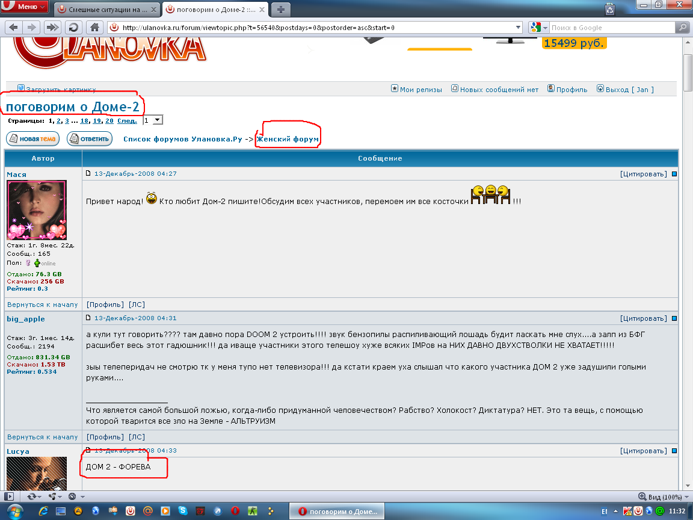Screen dimensions: 693x520
Task: Reload the current page
Action: click(73, 28)
